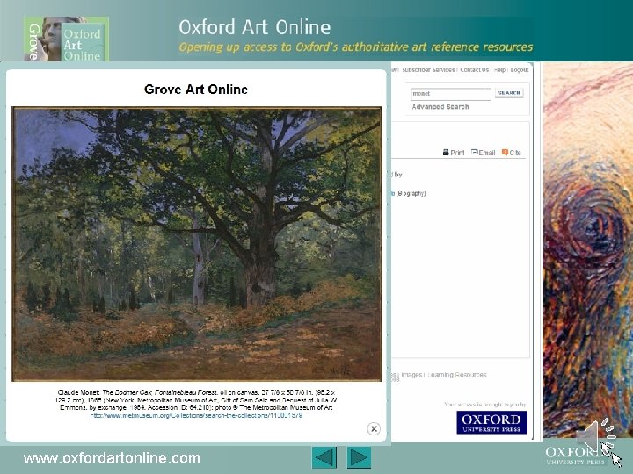Click the Bodmer Oak painting image
Image resolution: width=633 pixels, height=474 pixels.
(x=196, y=244)
